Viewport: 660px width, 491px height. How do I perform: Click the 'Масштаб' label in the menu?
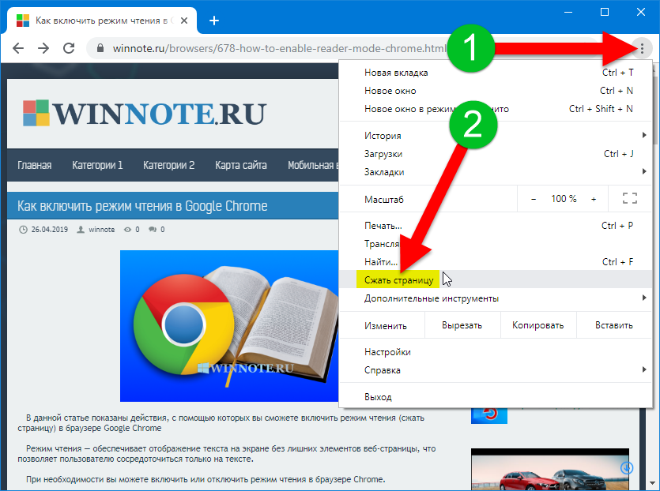tap(384, 199)
